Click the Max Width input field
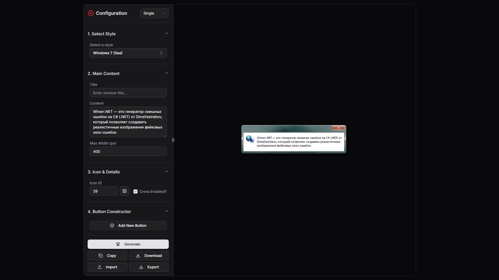 128,152
